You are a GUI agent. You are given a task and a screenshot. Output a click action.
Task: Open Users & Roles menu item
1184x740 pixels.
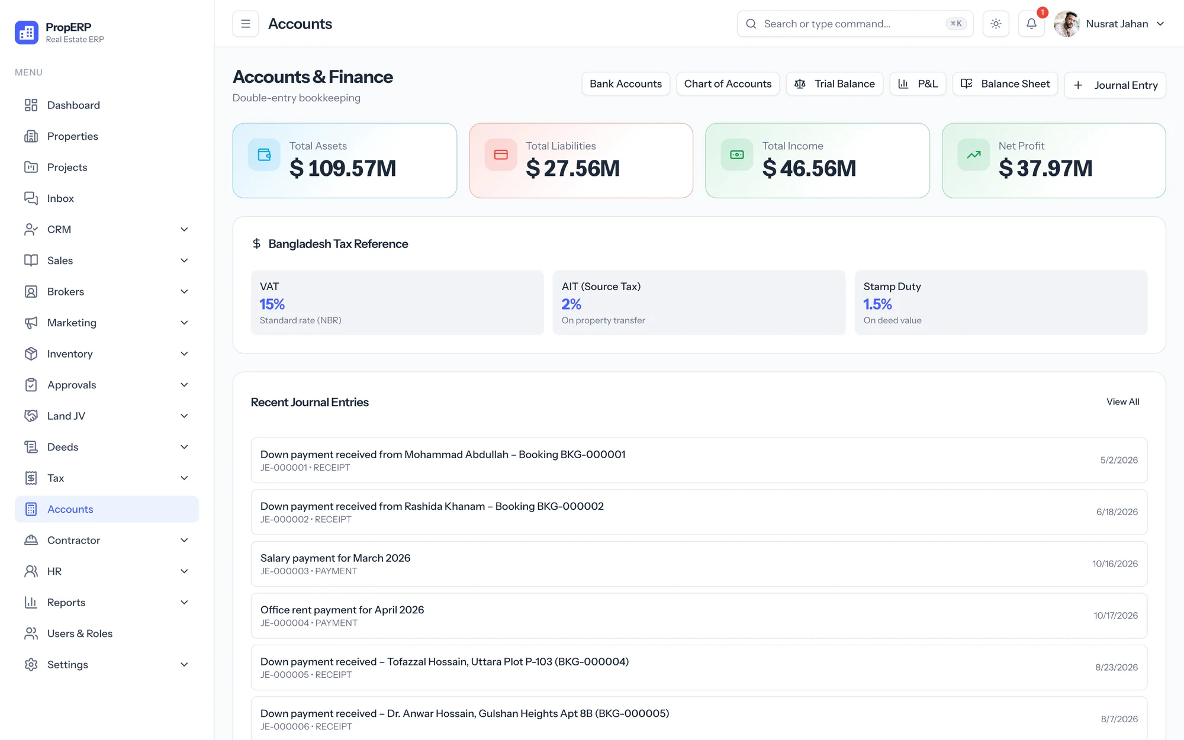tap(107, 633)
